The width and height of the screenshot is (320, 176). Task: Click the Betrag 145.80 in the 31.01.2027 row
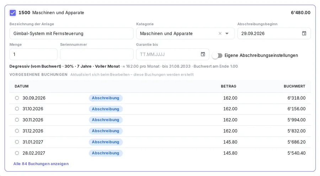[x=230, y=142]
